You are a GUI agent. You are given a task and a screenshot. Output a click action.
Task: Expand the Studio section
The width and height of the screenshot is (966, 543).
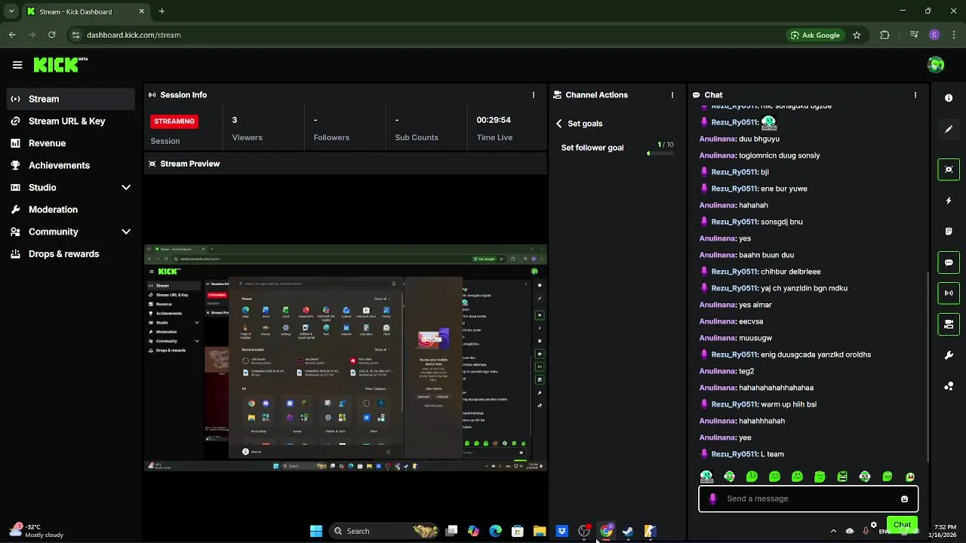click(x=125, y=187)
